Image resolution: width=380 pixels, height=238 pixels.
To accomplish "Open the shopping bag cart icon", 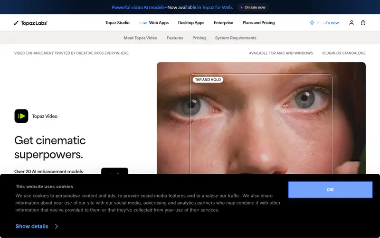I will (x=363, y=22).
